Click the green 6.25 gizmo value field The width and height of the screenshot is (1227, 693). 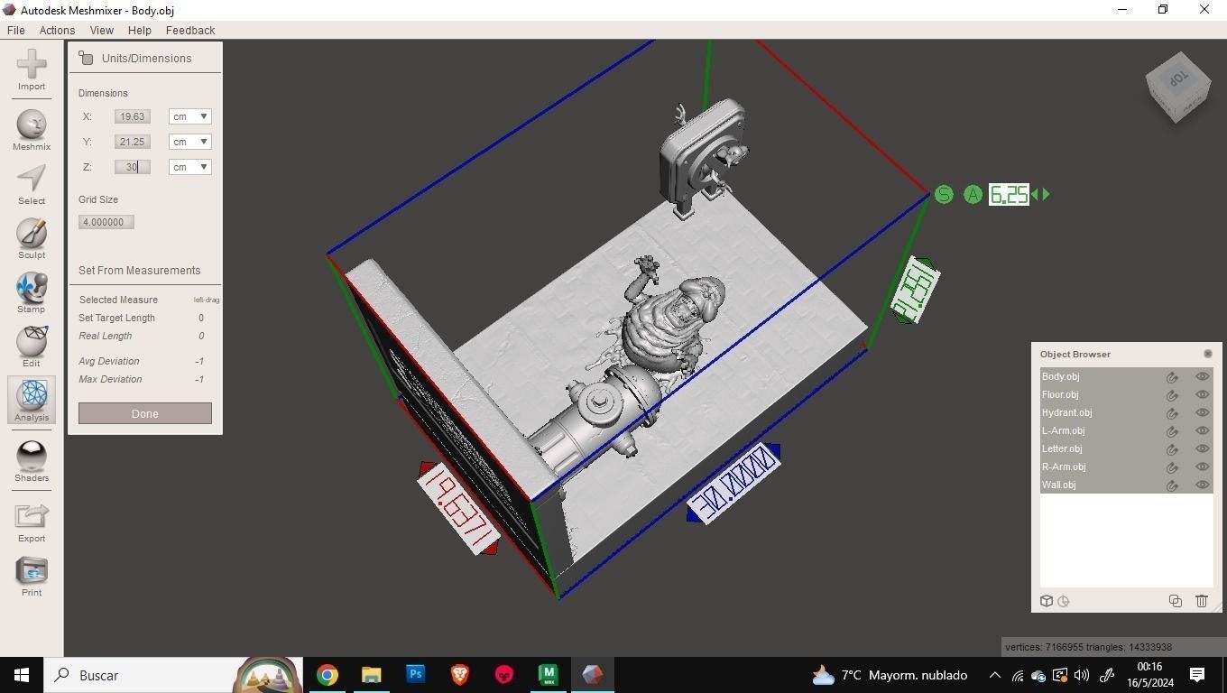pyautogui.click(x=1009, y=194)
